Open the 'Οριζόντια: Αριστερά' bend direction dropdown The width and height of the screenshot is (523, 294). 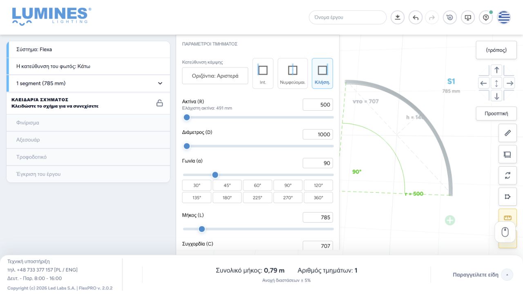pos(215,76)
